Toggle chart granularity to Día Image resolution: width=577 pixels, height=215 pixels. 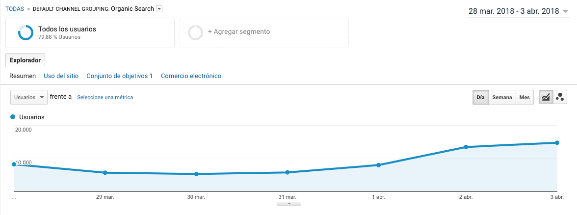coord(480,97)
